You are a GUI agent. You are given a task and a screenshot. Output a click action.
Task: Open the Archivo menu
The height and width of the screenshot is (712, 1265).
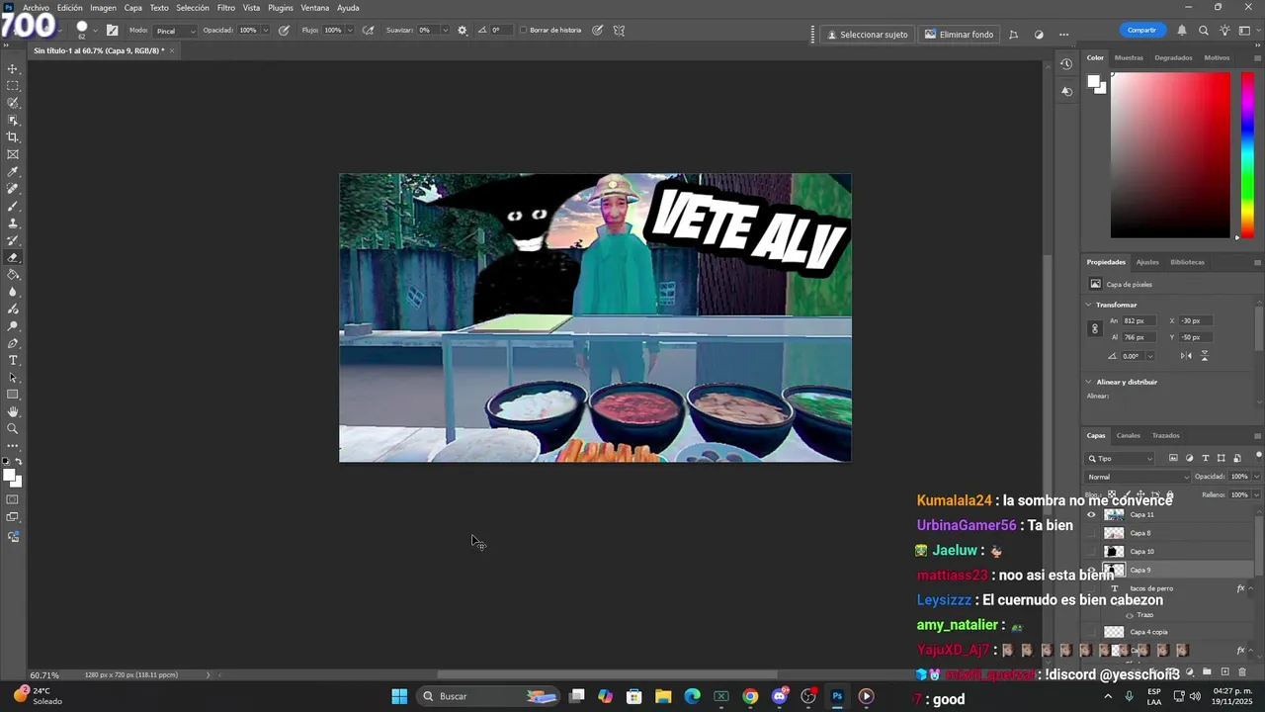[x=36, y=8]
